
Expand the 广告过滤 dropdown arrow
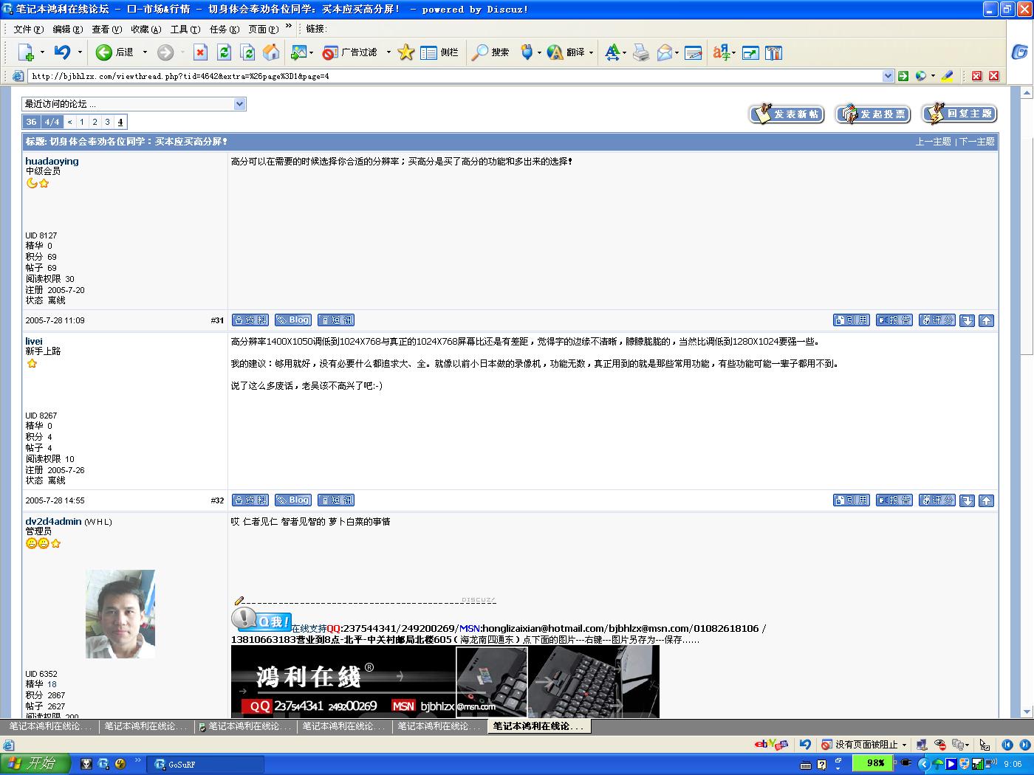[x=388, y=52]
